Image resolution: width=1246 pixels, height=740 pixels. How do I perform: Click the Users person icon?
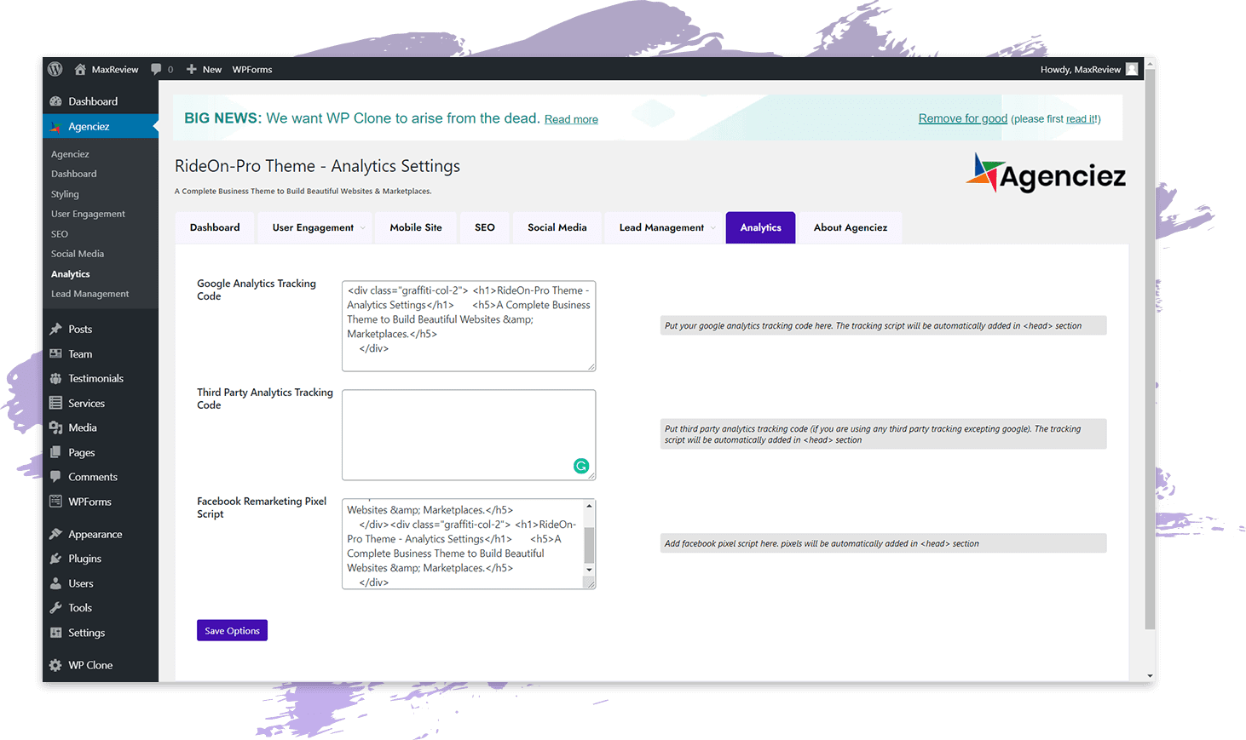(x=56, y=583)
